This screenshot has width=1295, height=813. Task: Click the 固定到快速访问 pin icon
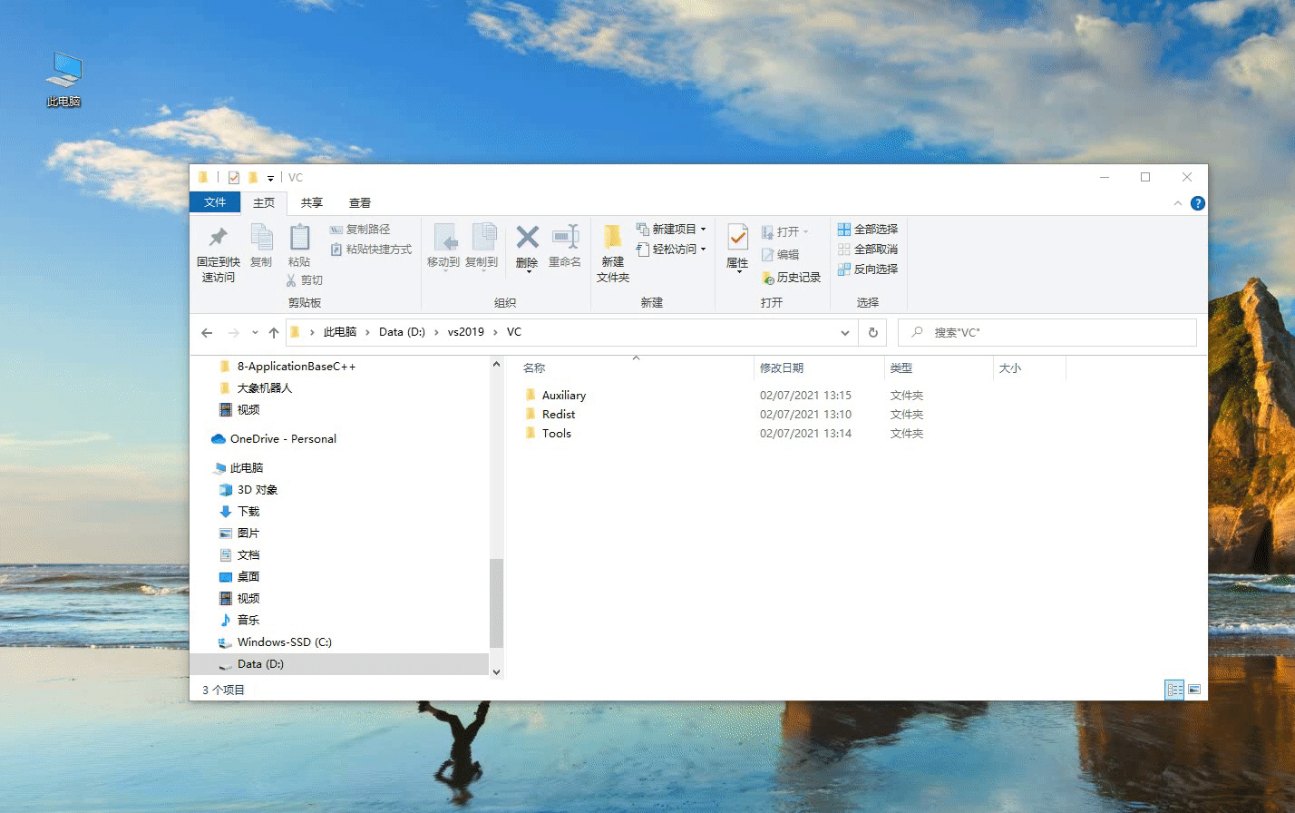click(218, 238)
